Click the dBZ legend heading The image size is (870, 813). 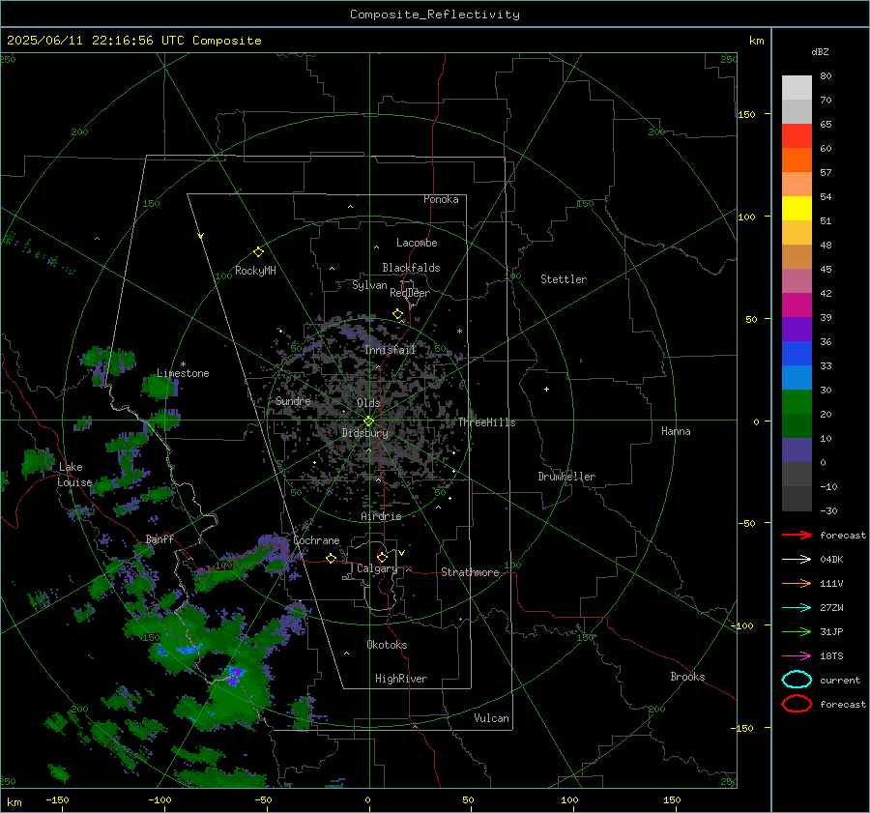tap(820, 51)
